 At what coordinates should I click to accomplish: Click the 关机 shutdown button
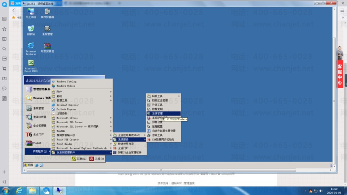coord(96,159)
